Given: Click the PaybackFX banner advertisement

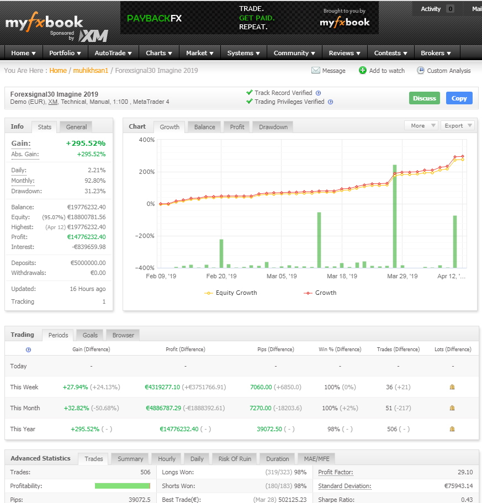Looking at the screenshot, I should coord(245,18).
